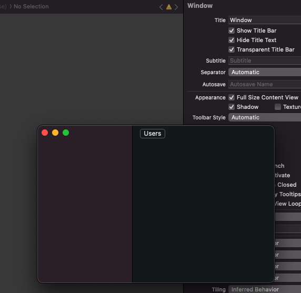Open the Separator dropdown
The width and height of the screenshot is (301, 293).
265,72
